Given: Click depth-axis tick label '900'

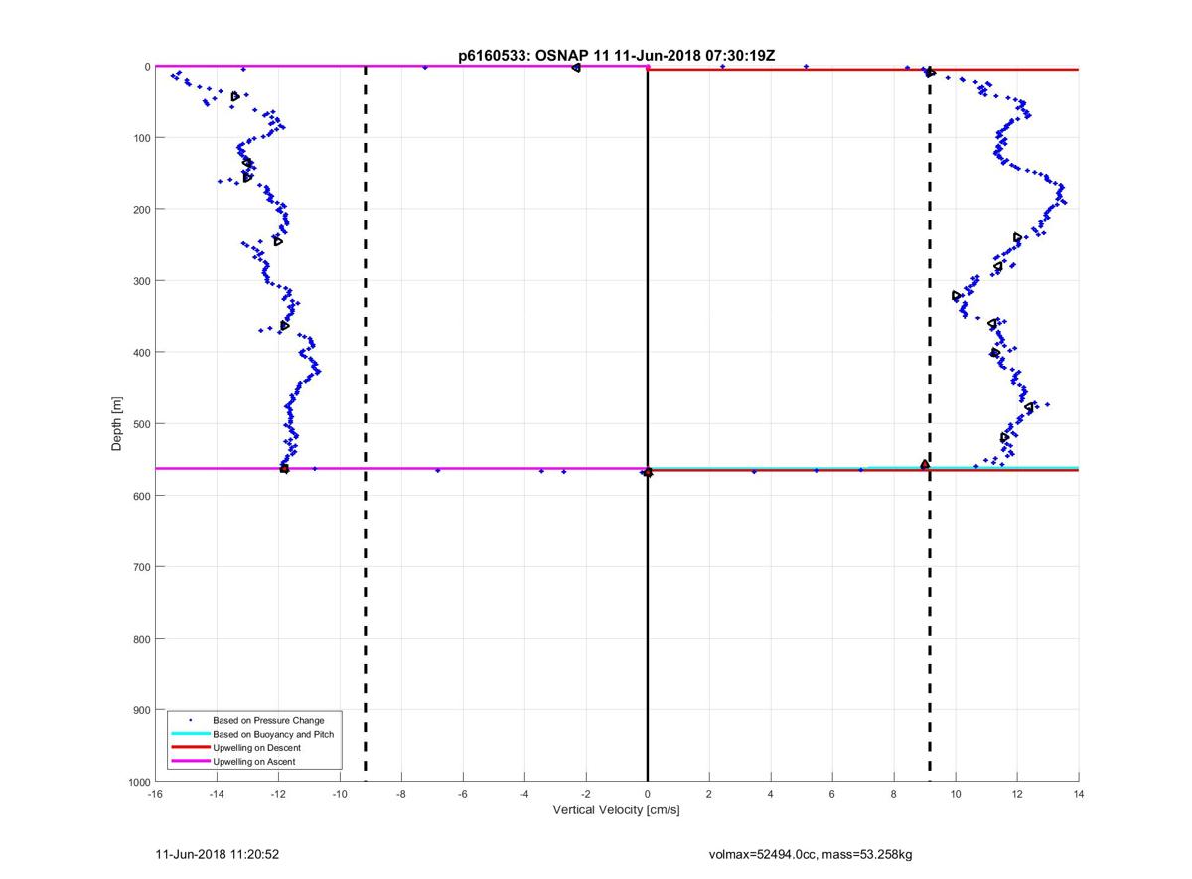Looking at the screenshot, I should pos(141,710).
